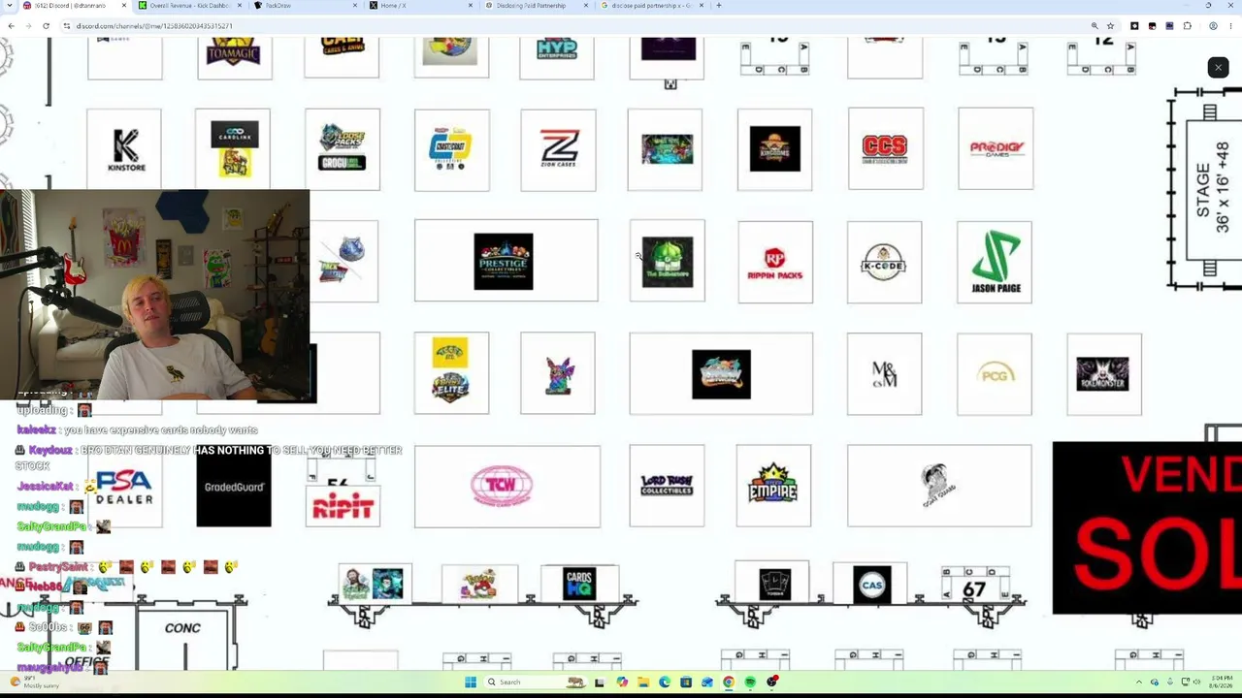Switch to the 'disclose paid partnership x' Google tab
The height and width of the screenshot is (698, 1242).
[651, 6]
